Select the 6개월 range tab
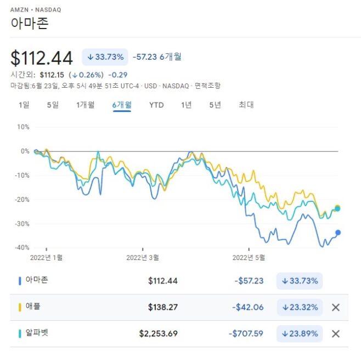Image resolution: width=361 pixels, height=351 pixels. [122, 105]
